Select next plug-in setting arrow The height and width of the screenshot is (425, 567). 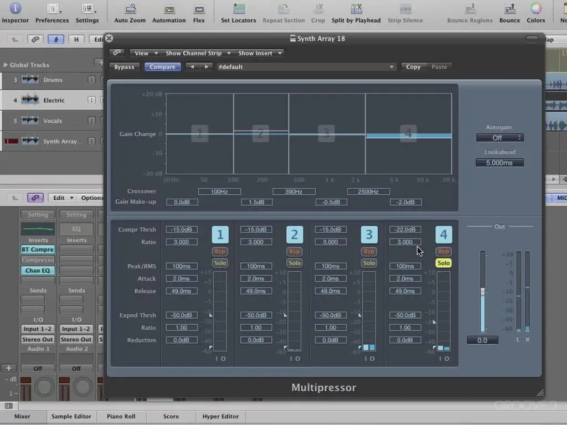[x=207, y=67]
